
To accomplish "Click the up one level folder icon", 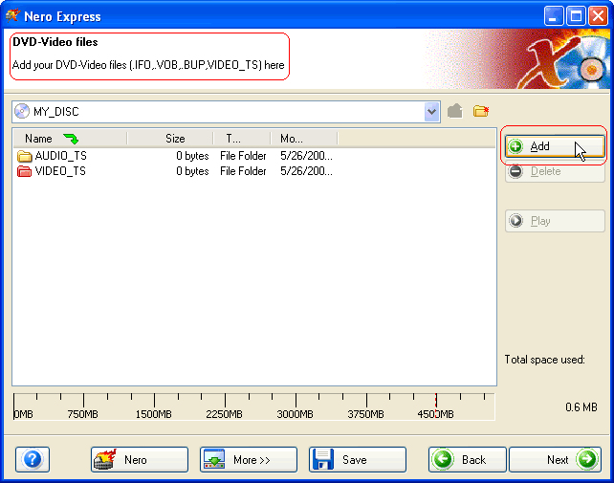I will tap(455, 111).
